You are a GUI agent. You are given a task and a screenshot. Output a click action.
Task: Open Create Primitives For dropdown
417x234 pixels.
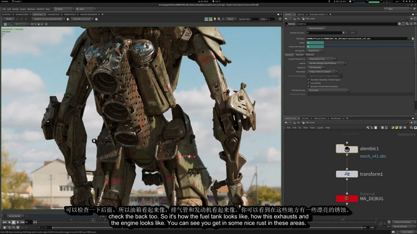[x=322, y=59]
